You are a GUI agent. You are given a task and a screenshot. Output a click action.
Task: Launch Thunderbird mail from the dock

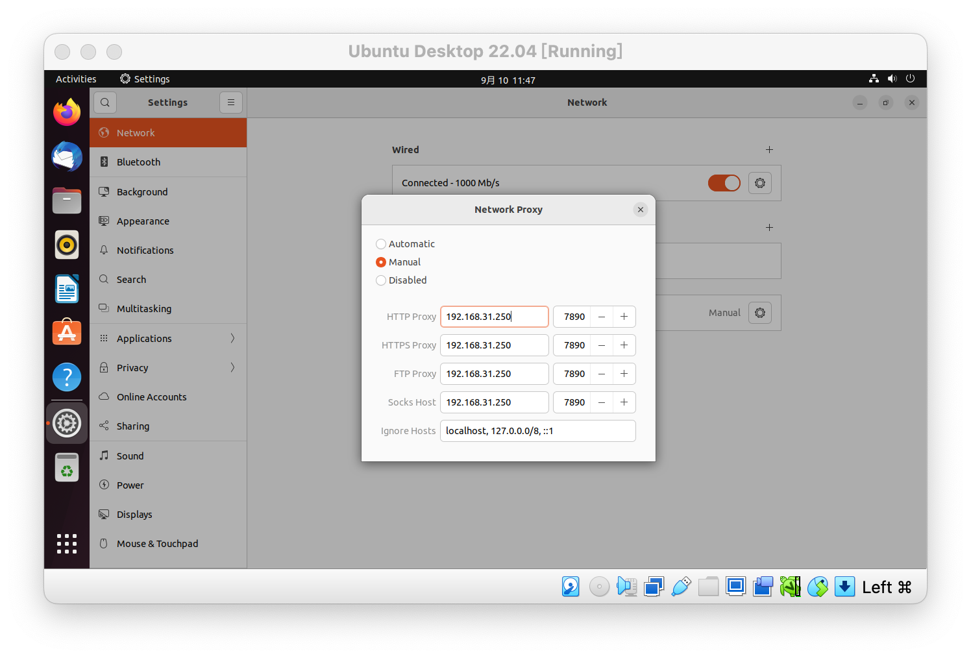point(67,156)
